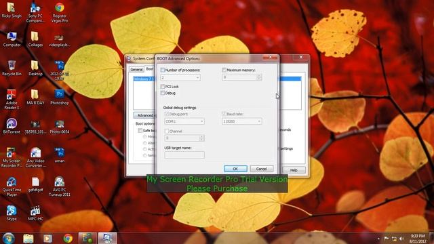This screenshot has height=244, width=434.
Task: Toggle the Baud rate checkbox
Action: click(224, 114)
